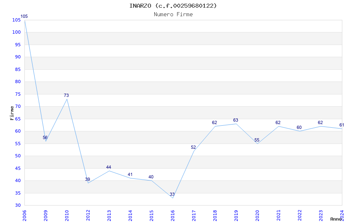Screen dimensions: 346x223
Task: Click the y-axis value 40
Action: (x=18, y=180)
